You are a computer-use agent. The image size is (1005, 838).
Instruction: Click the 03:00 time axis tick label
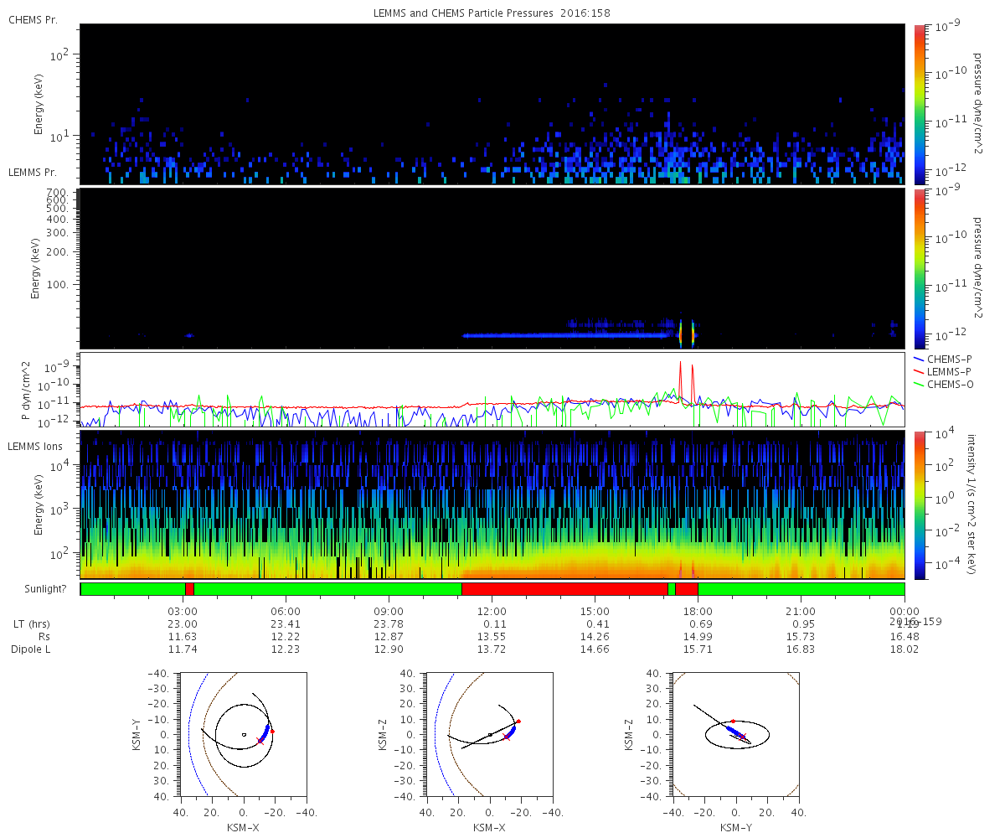coord(183,611)
